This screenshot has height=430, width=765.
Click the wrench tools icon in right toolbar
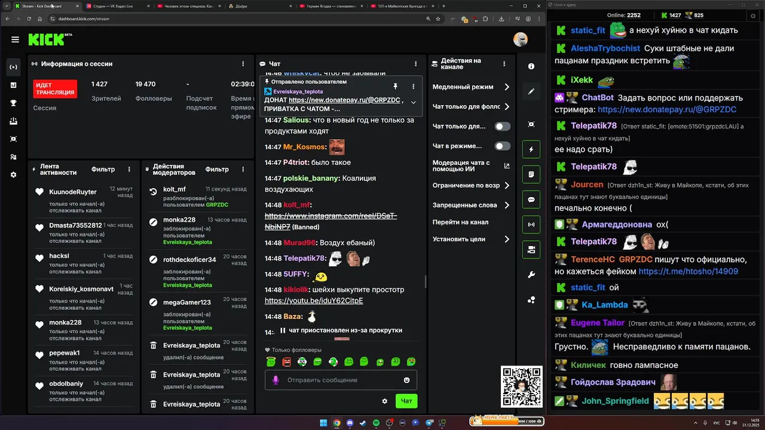(x=531, y=275)
